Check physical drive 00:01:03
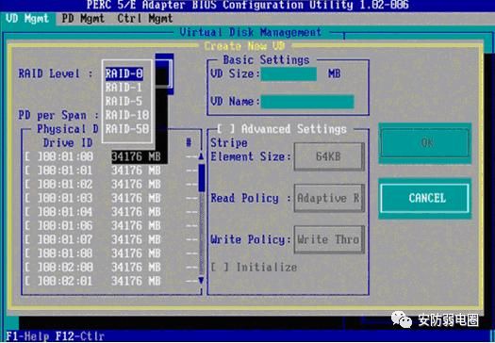 pos(32,198)
